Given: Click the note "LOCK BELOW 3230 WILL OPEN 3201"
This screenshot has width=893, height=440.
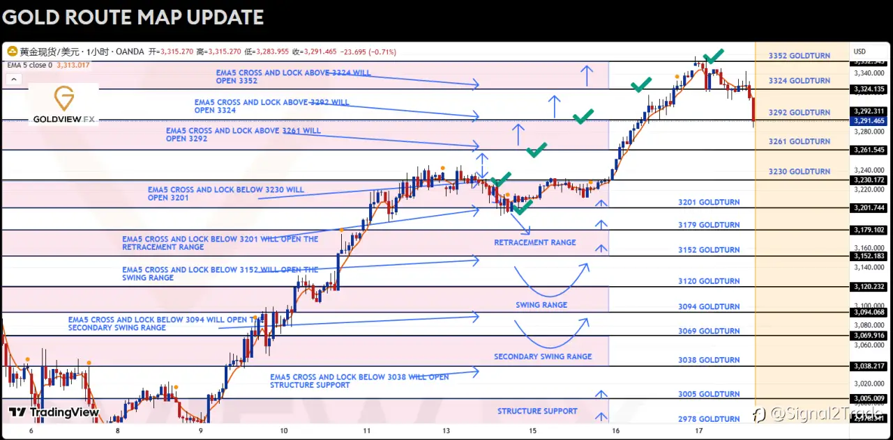Looking at the screenshot, I should coord(225,194).
